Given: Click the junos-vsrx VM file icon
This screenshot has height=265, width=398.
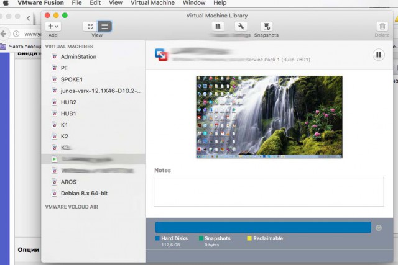Looking at the screenshot, I should pyautogui.click(x=54, y=91).
